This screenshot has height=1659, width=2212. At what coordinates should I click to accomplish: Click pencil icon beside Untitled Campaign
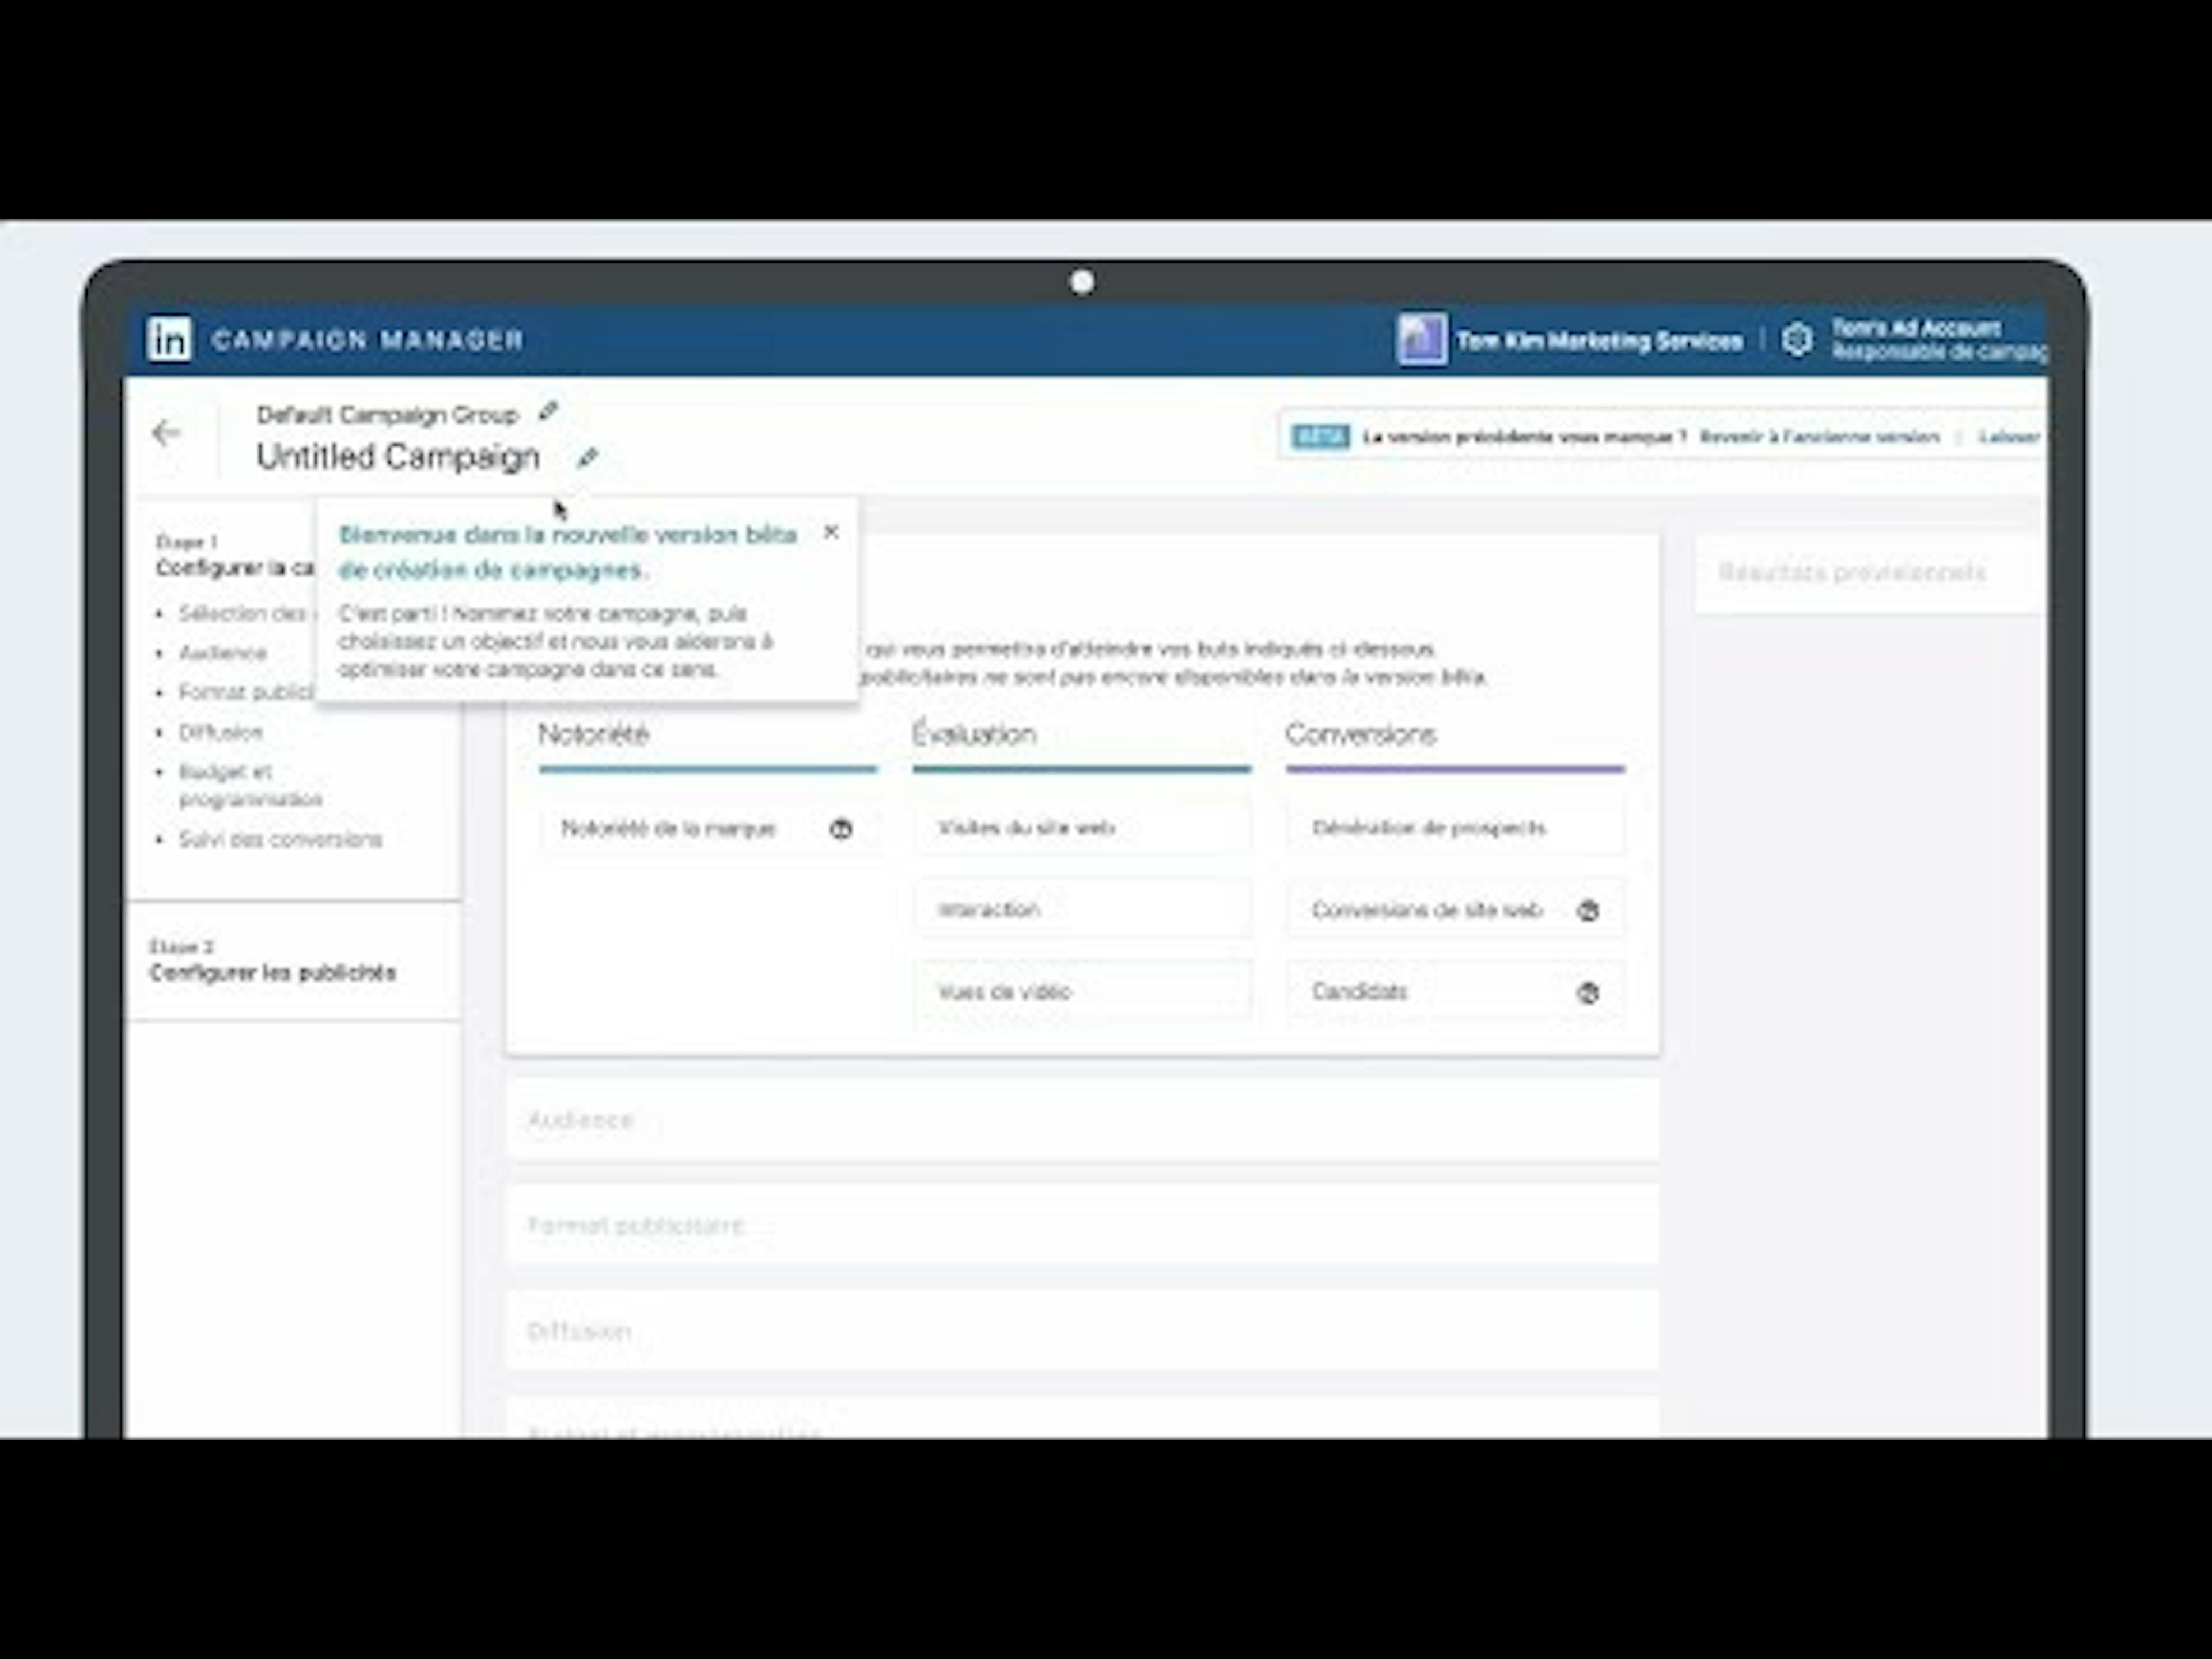587,457
